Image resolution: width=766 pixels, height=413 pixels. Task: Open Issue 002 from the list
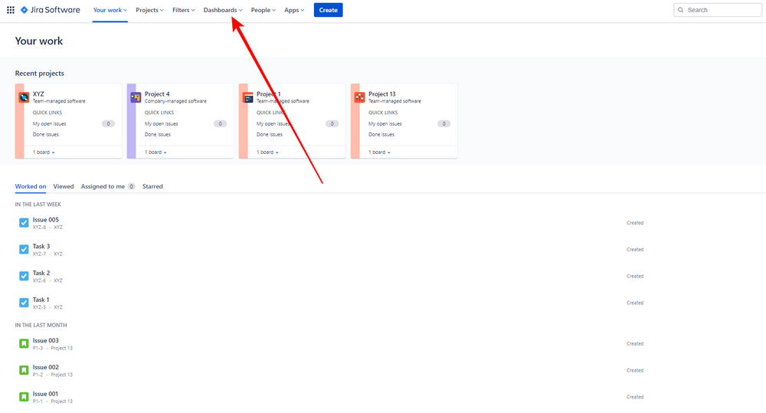click(45, 367)
